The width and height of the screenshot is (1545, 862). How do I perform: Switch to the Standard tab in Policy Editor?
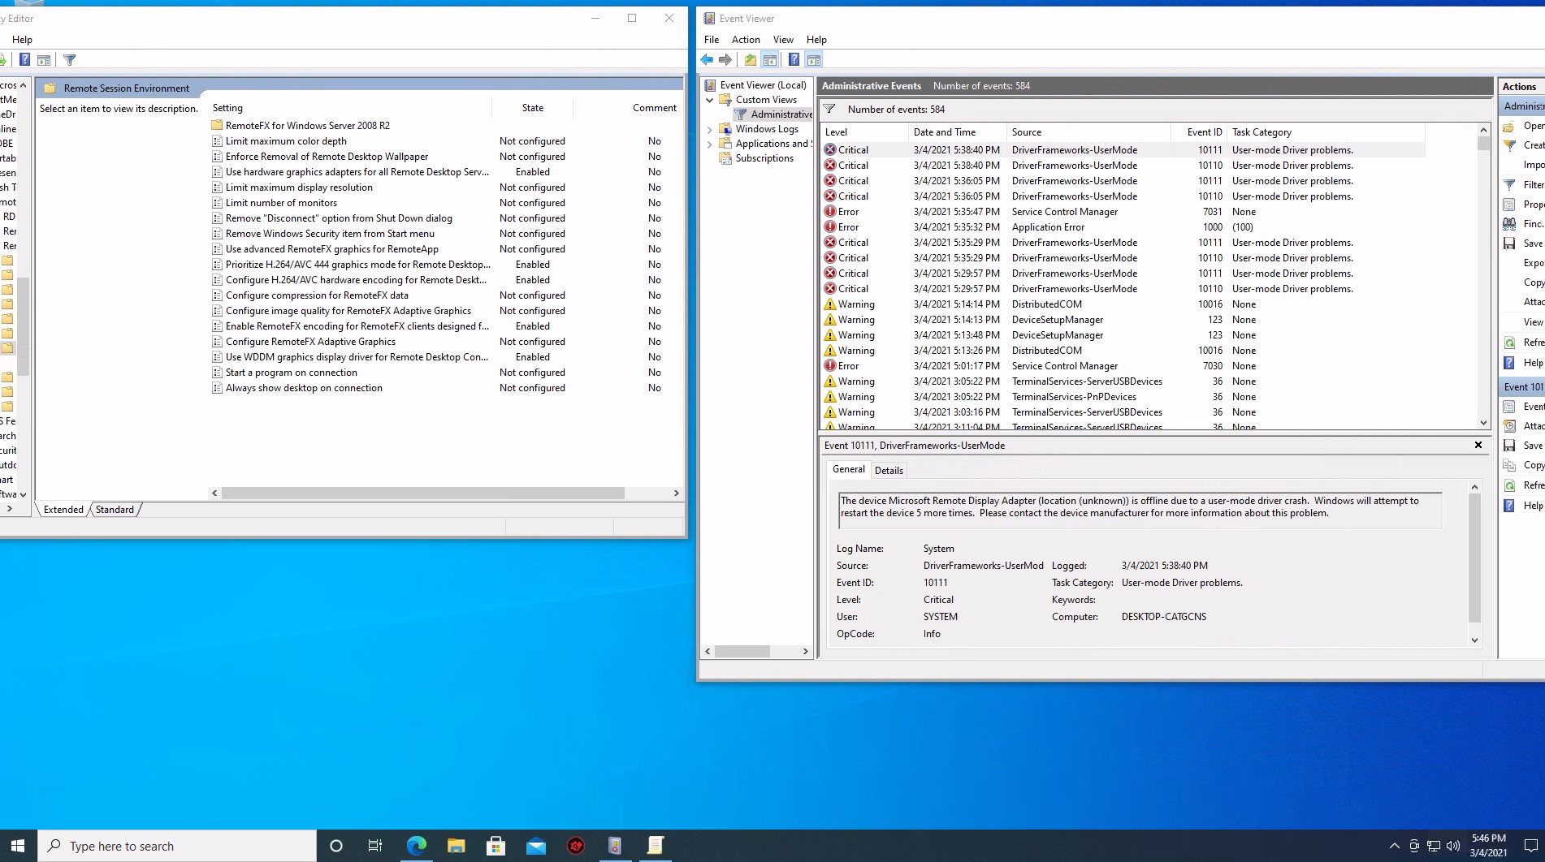115,510
